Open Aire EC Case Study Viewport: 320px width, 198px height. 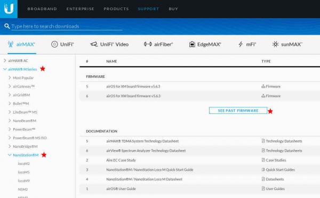click(121, 160)
